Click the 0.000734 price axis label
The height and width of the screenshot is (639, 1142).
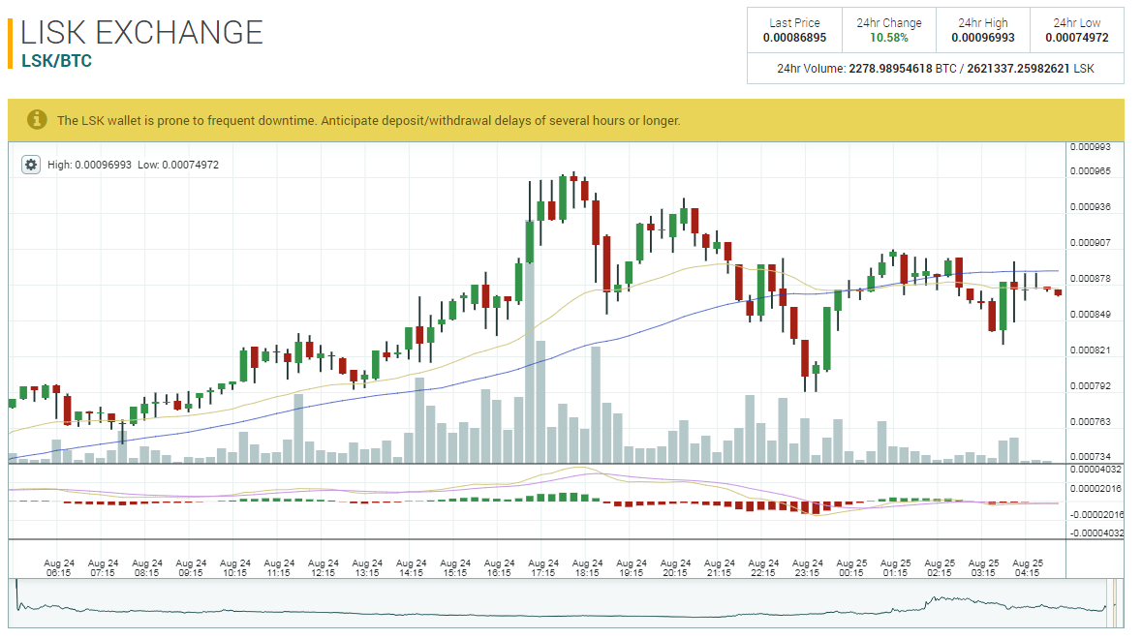pyautogui.click(x=1091, y=456)
